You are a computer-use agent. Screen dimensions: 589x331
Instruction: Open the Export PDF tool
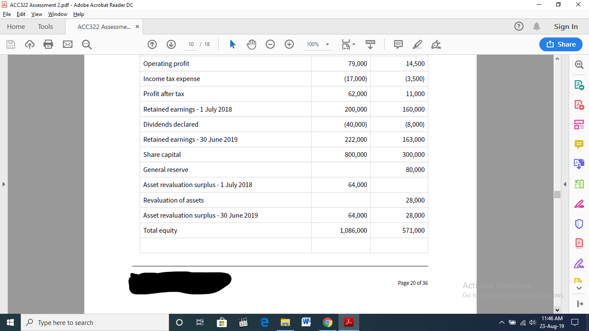579,84
